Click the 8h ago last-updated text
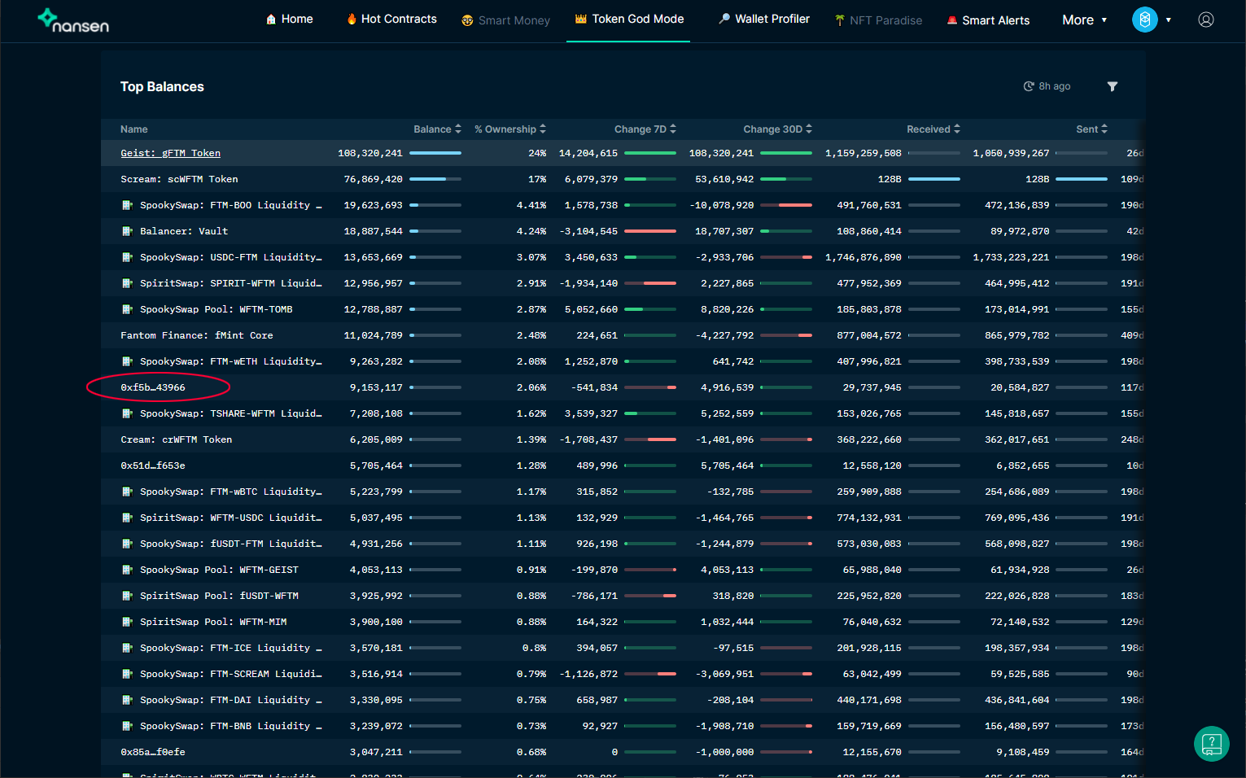Screen dimensions: 1246x778 (1055, 86)
